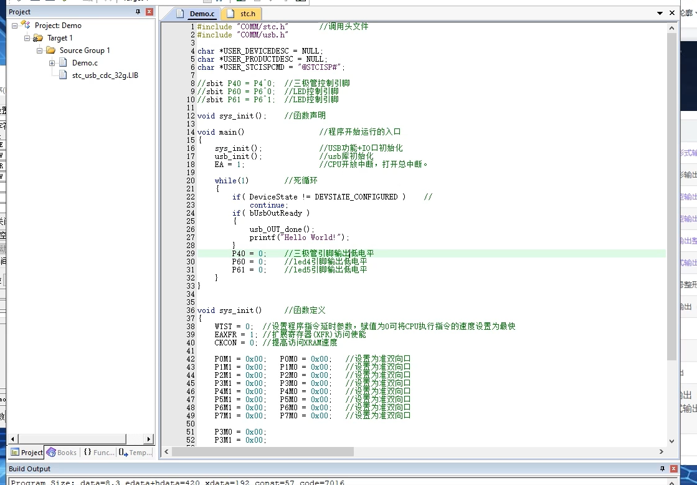Click the 'P7M1 = 0x00;' assignment
Viewport: 697px width, 485px height.
coord(240,416)
